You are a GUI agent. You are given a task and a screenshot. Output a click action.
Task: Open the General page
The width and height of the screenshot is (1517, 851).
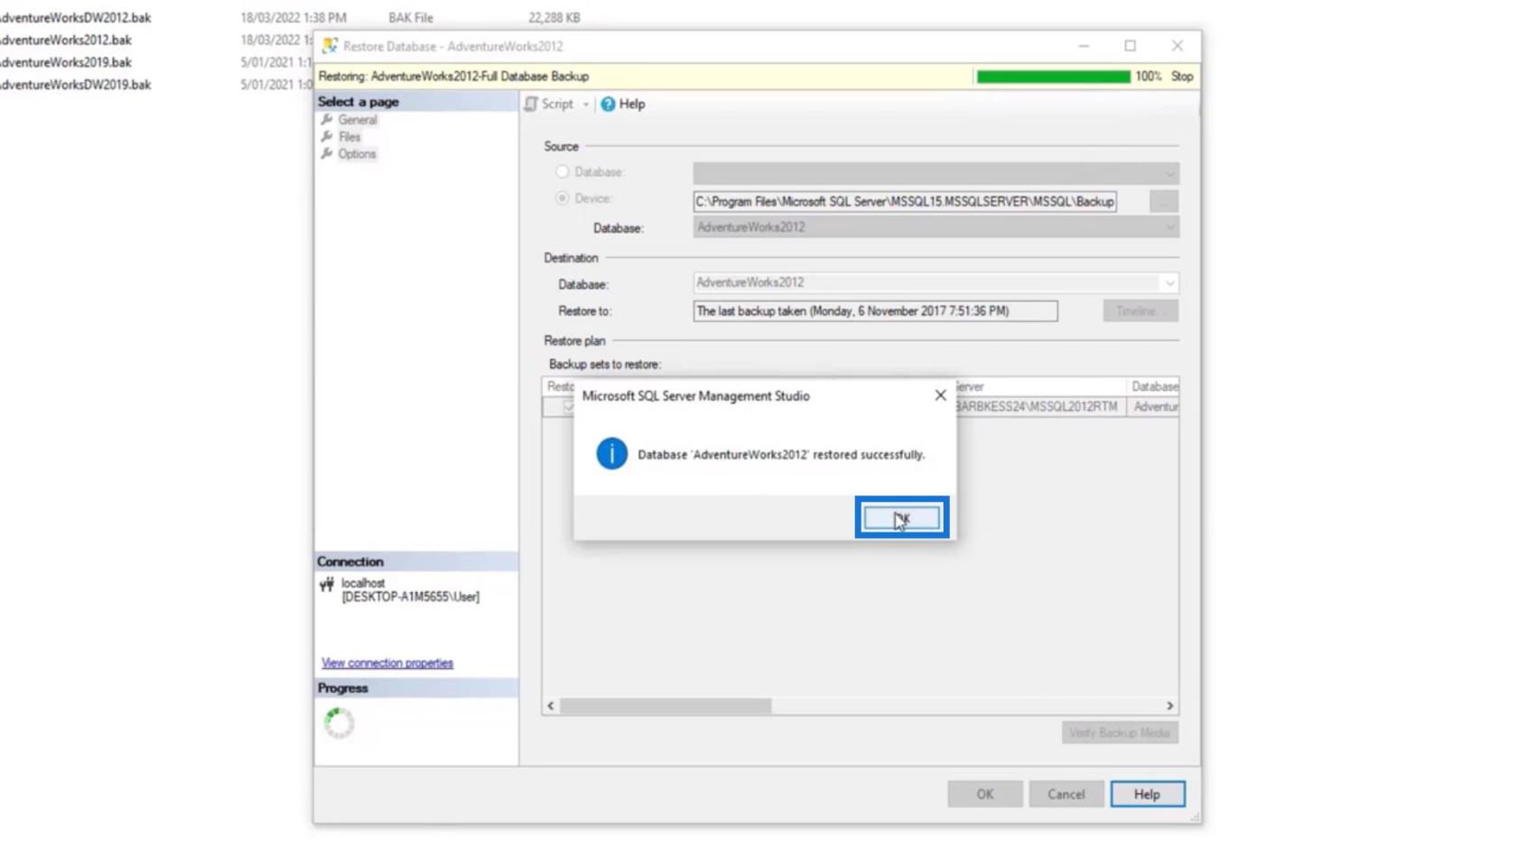[357, 120]
